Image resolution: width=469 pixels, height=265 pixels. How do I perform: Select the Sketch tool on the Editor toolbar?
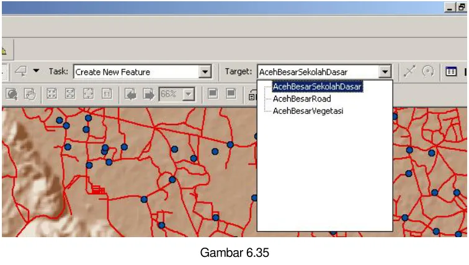pyautogui.click(x=21, y=71)
